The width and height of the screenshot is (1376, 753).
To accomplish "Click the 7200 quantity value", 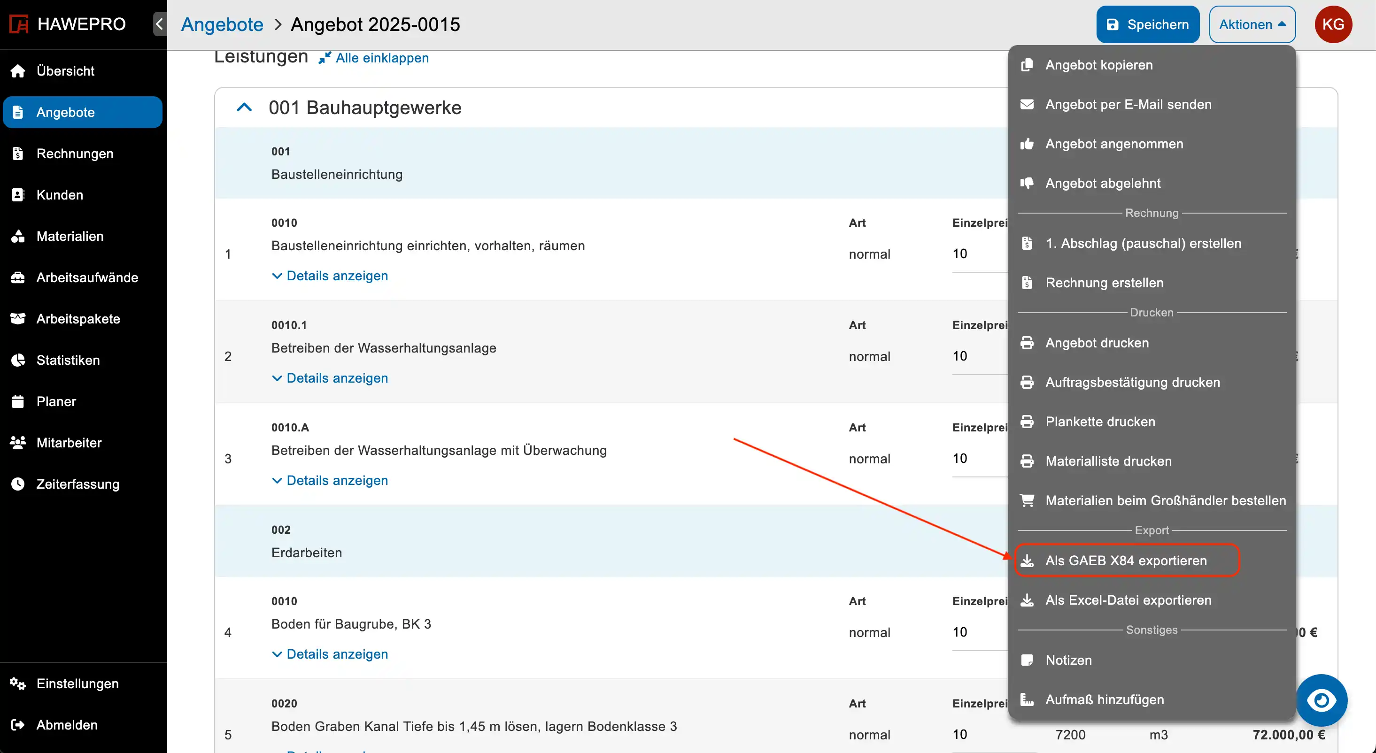I will point(1070,735).
